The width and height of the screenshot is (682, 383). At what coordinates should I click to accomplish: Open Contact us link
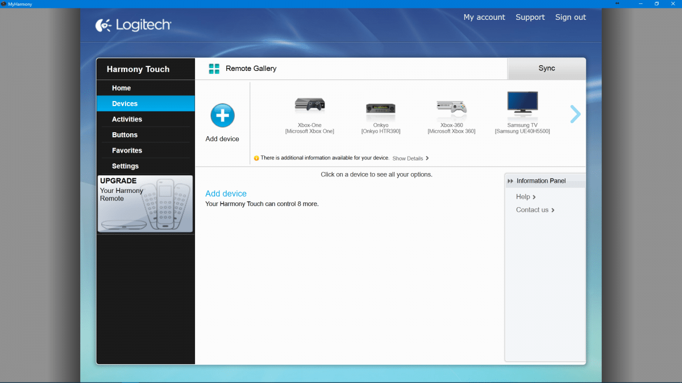[535, 210]
